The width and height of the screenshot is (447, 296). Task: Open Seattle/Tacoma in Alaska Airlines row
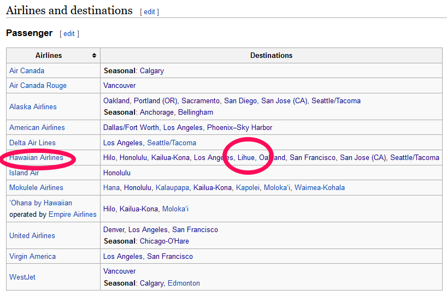pos(336,101)
